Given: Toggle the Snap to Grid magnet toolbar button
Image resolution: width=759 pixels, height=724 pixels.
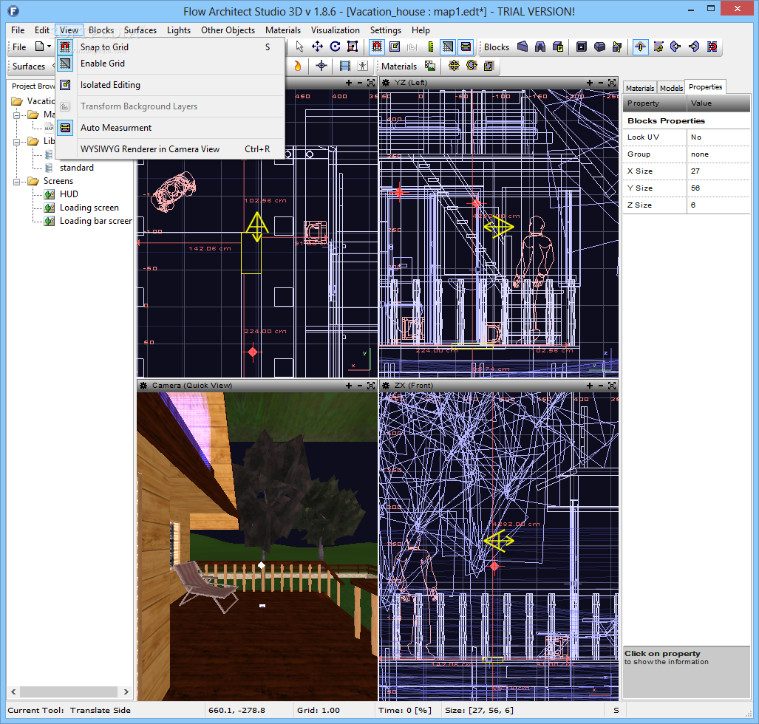Looking at the screenshot, I should tap(377, 47).
